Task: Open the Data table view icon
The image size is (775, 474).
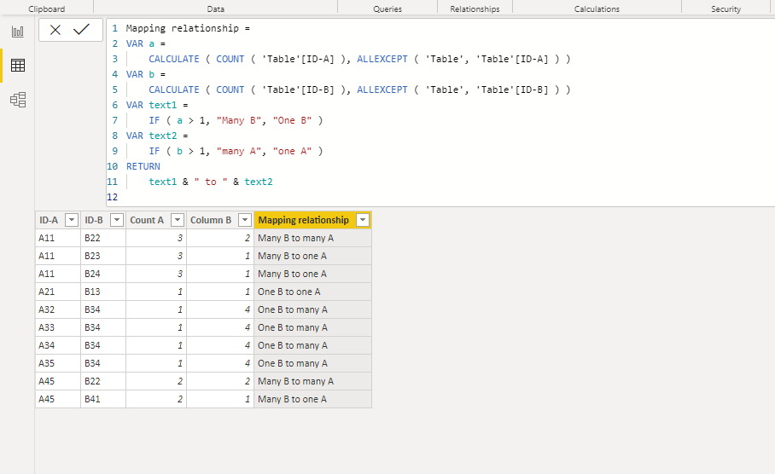Action: tap(18, 65)
